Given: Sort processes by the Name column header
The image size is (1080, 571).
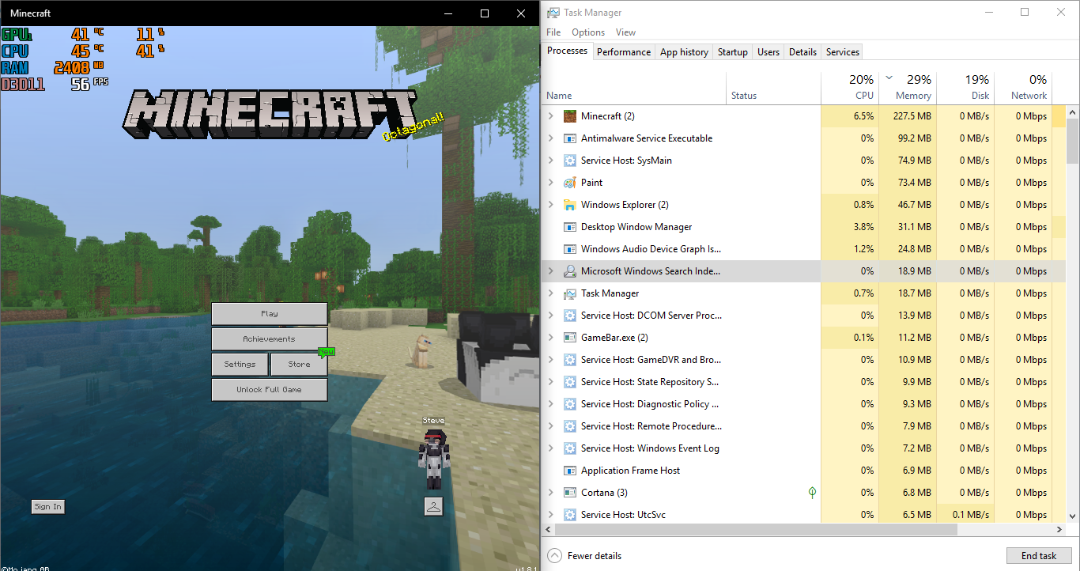Looking at the screenshot, I should tap(635, 88).
